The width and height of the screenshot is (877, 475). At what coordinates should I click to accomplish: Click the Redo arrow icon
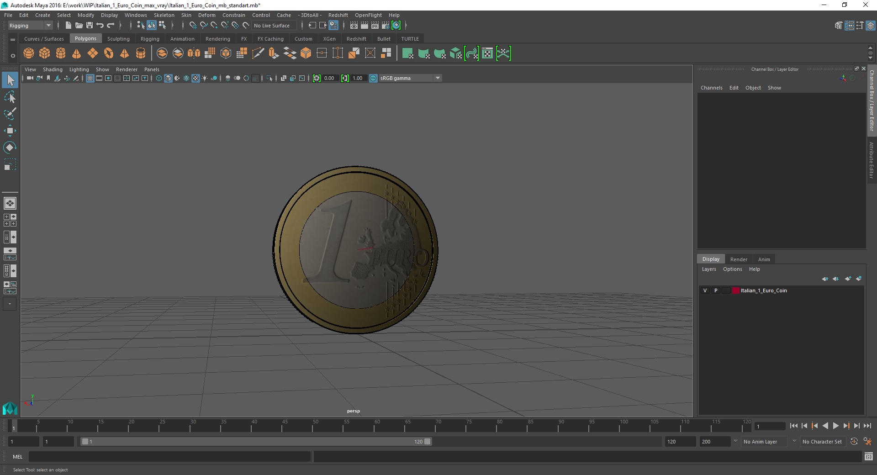pyautogui.click(x=111, y=26)
